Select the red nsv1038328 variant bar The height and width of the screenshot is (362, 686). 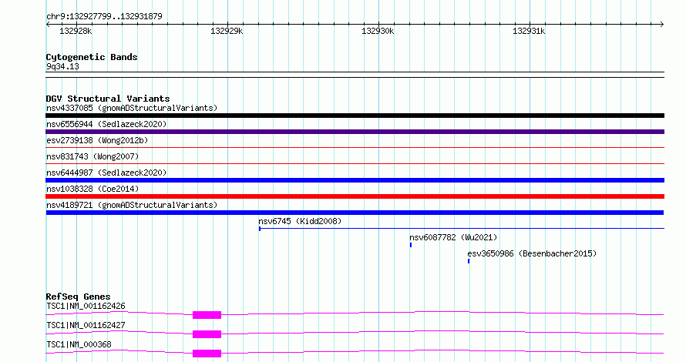point(355,196)
